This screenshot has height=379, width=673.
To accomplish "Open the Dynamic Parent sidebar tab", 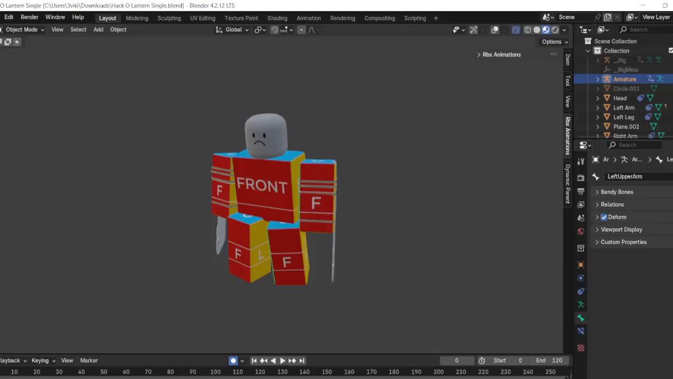I will pyautogui.click(x=567, y=184).
